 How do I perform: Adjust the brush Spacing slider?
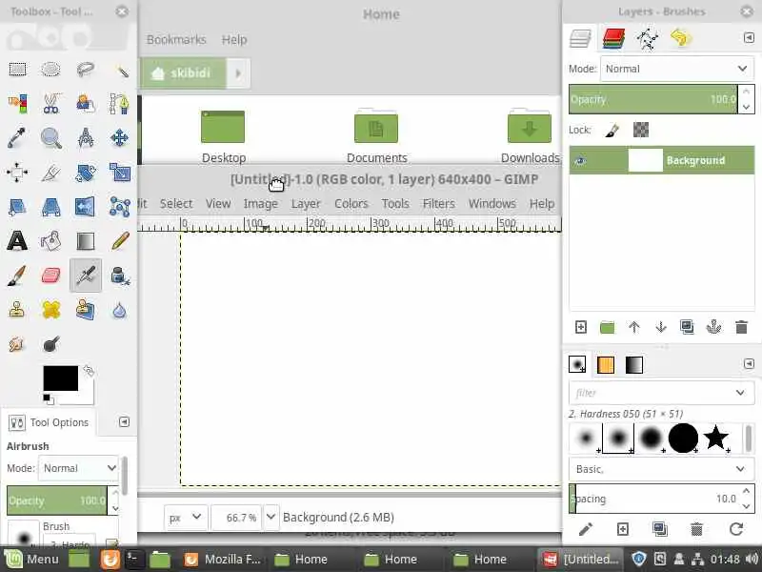click(653, 499)
